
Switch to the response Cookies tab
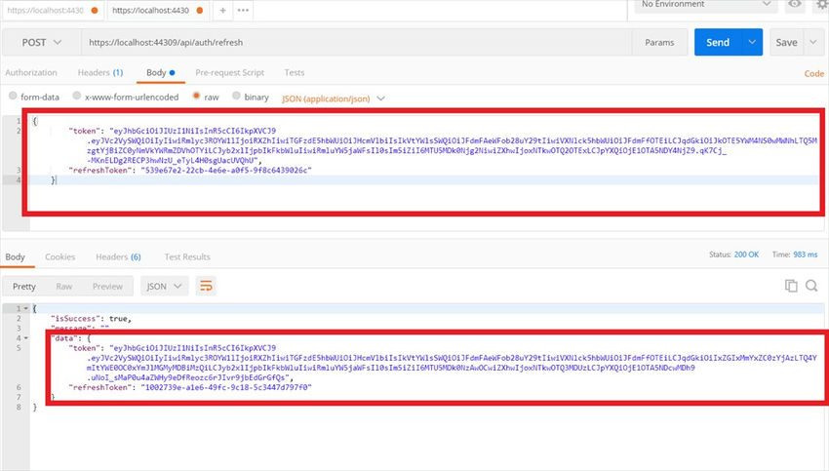[59, 256]
